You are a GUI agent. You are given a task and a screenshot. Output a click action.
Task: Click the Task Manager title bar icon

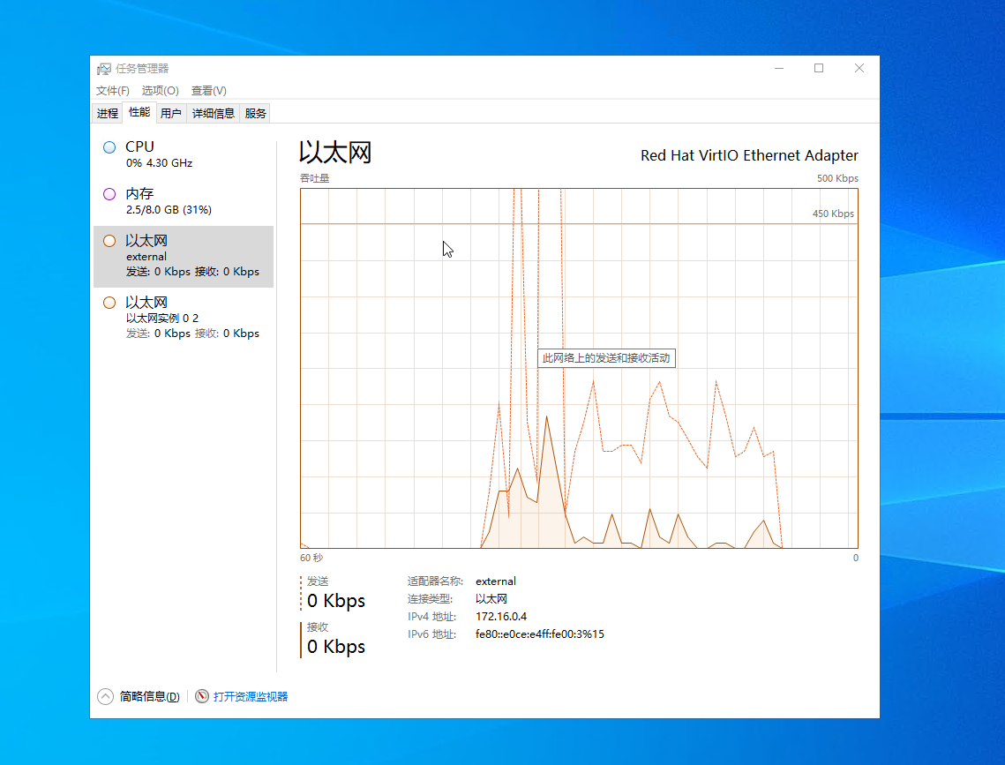pyautogui.click(x=104, y=69)
